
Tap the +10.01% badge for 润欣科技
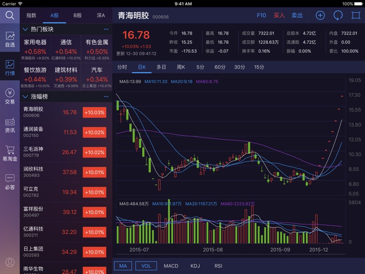tap(94, 172)
